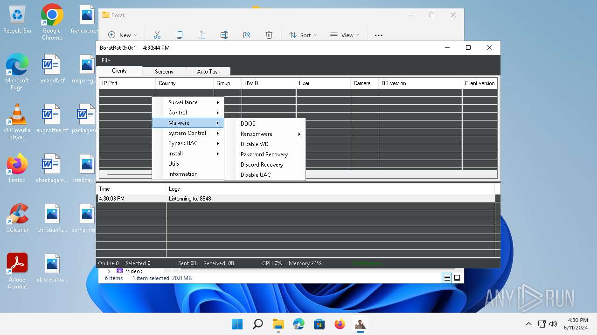Open Firefox from taskbar
The image size is (597, 335).
coord(340,324)
